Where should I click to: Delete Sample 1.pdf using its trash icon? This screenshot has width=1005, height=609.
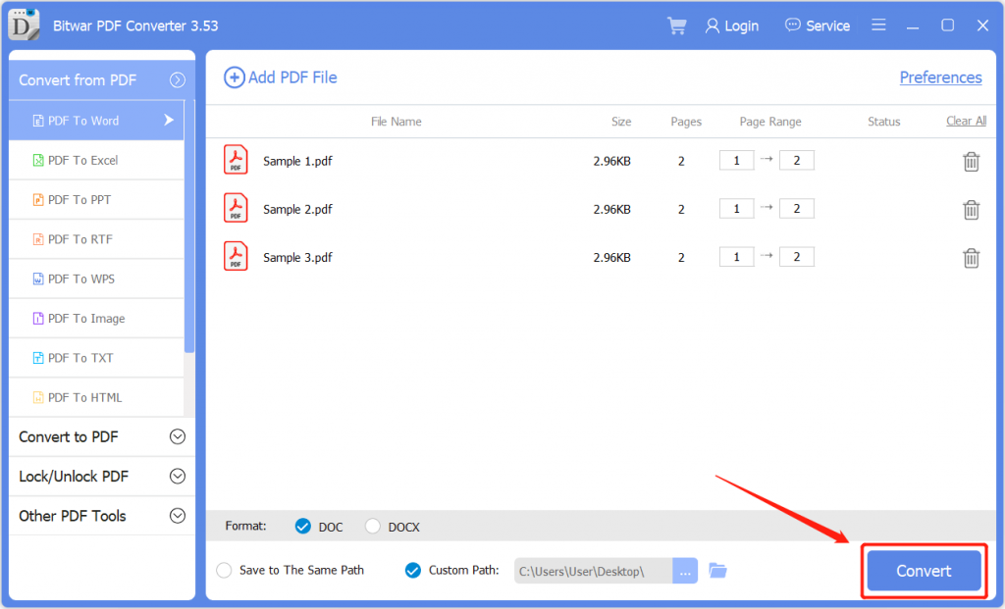972,160
